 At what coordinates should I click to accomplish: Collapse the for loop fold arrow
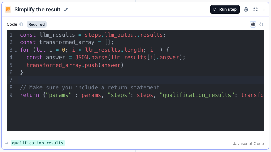16,51
